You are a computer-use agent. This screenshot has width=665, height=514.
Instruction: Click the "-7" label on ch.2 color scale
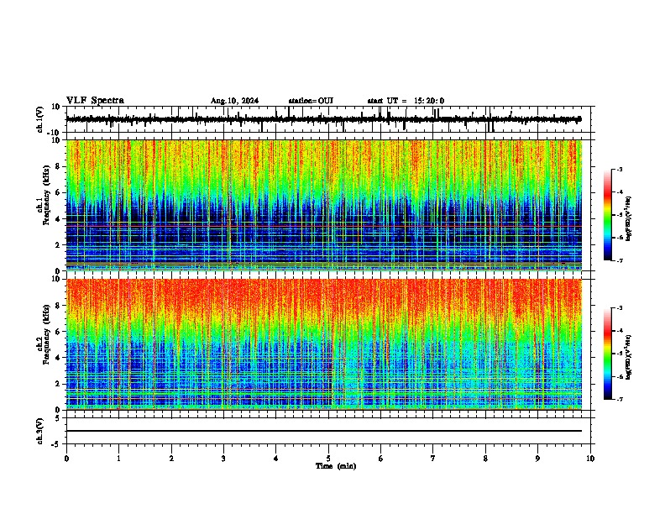click(619, 399)
